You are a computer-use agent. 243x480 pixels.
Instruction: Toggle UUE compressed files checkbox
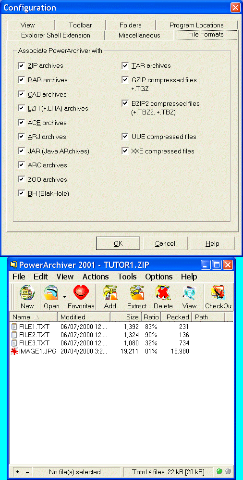125,137
